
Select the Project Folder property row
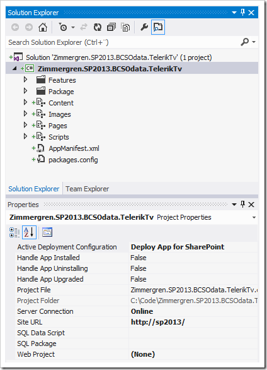point(137,301)
